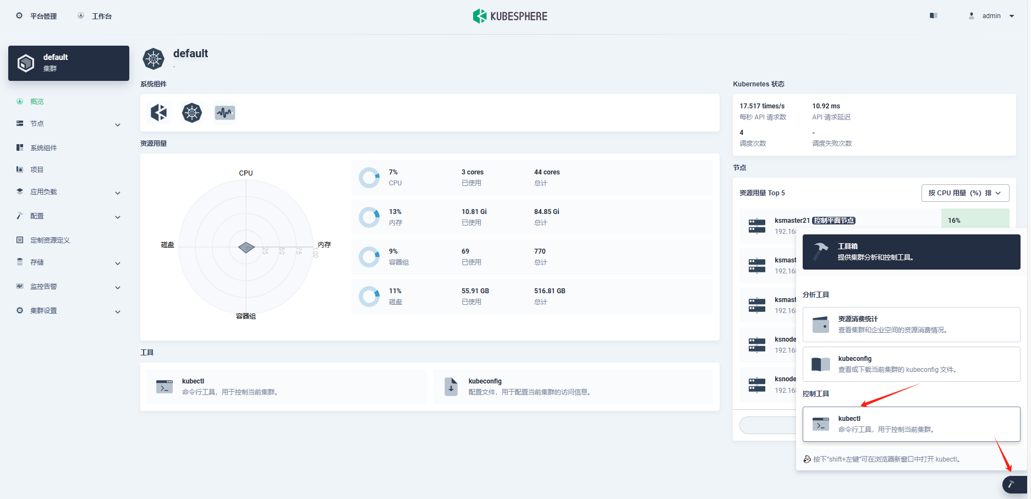The height and width of the screenshot is (499, 1031).
Task: Click the KubeSphere logo
Action: coord(510,16)
